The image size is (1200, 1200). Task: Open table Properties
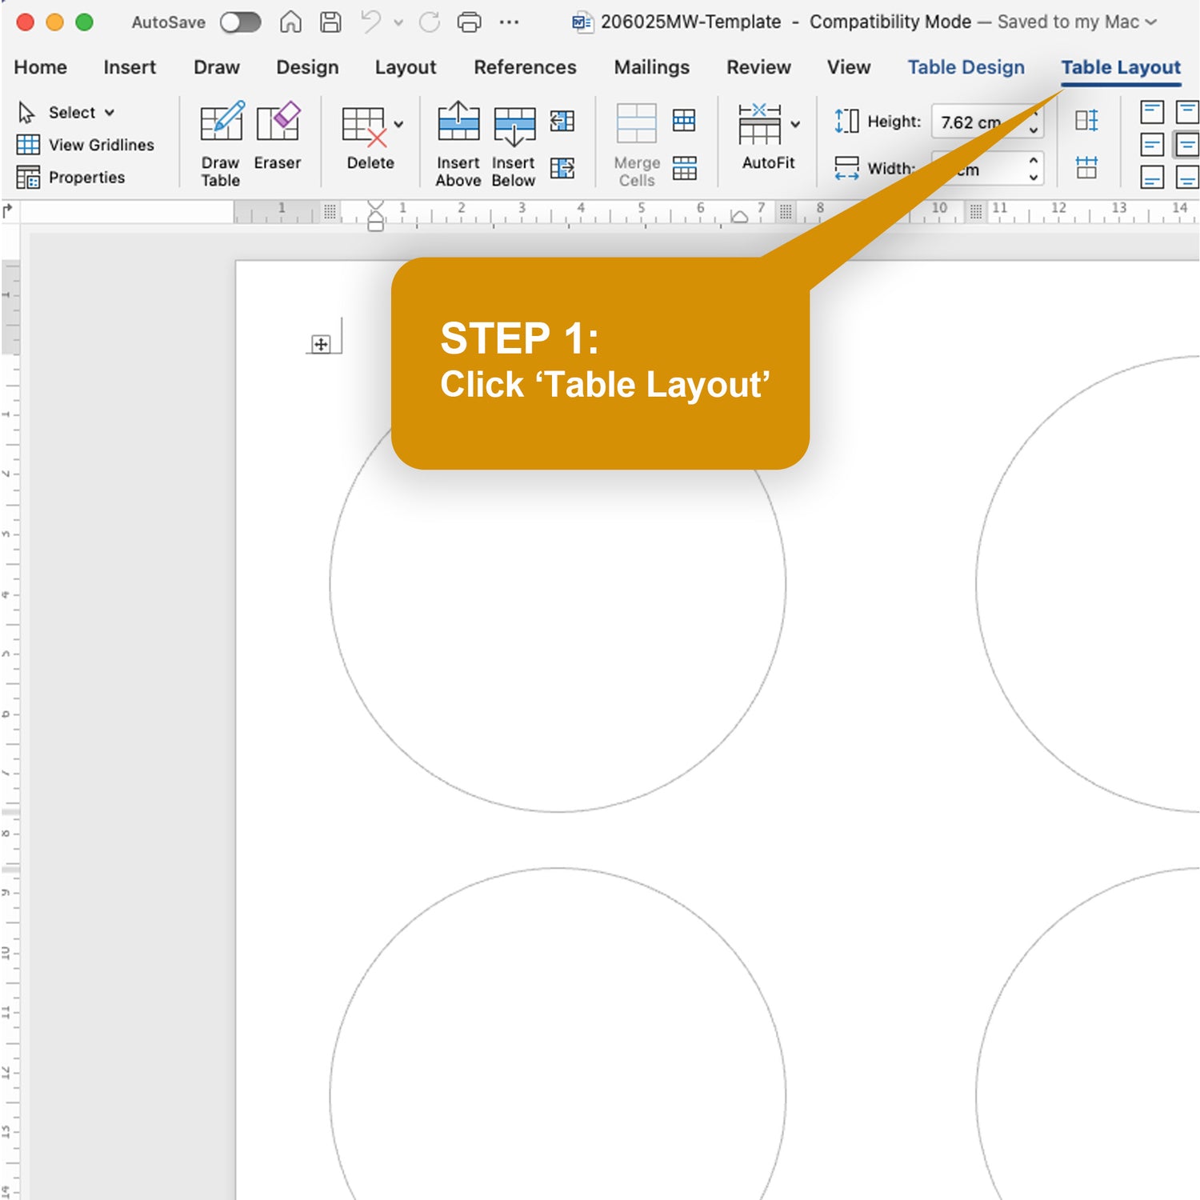pyautogui.click(x=71, y=177)
